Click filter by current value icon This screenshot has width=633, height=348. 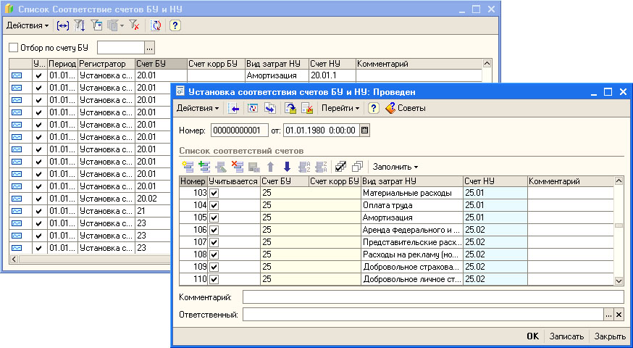pyautogui.click(x=96, y=25)
